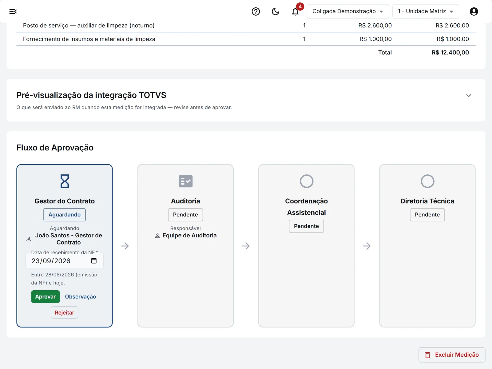492x369 pixels.
Task: Click the Aguardando status chip
Action: pos(65,215)
